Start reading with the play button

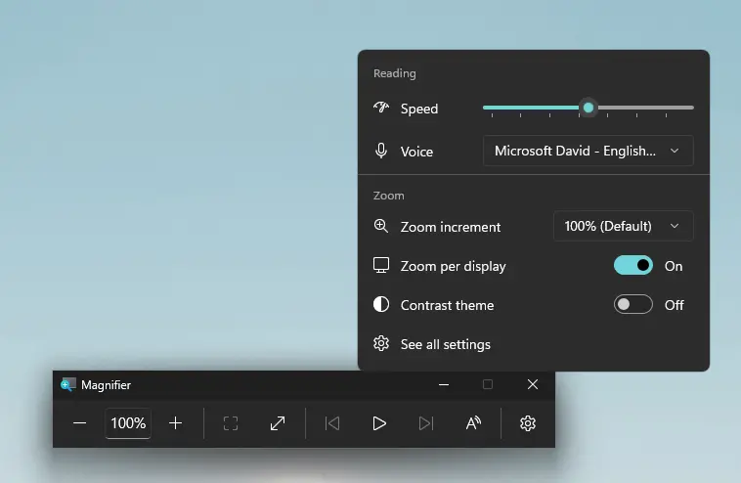(x=379, y=423)
